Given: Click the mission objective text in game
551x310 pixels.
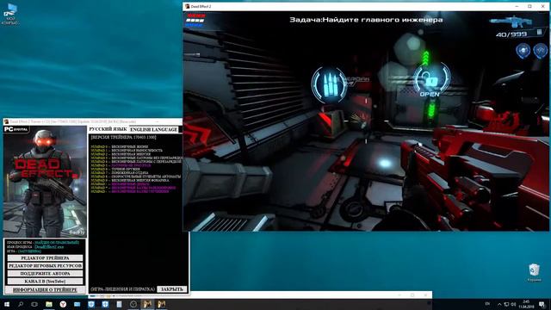Looking at the screenshot, I should click(x=366, y=20).
